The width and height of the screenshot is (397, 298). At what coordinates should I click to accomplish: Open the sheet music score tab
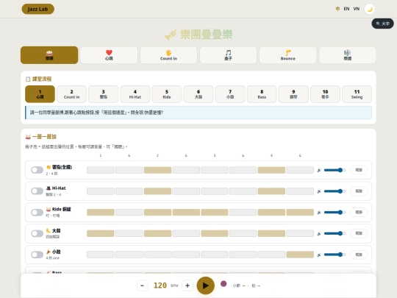(x=347, y=55)
